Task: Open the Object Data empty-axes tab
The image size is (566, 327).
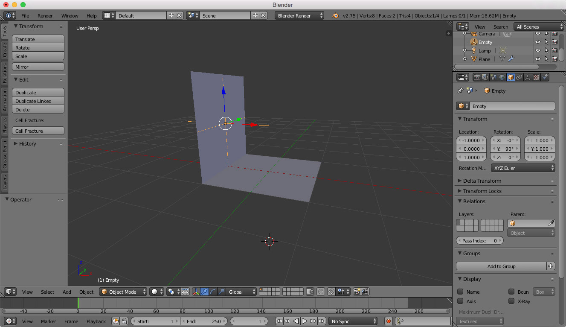Action: tap(528, 77)
